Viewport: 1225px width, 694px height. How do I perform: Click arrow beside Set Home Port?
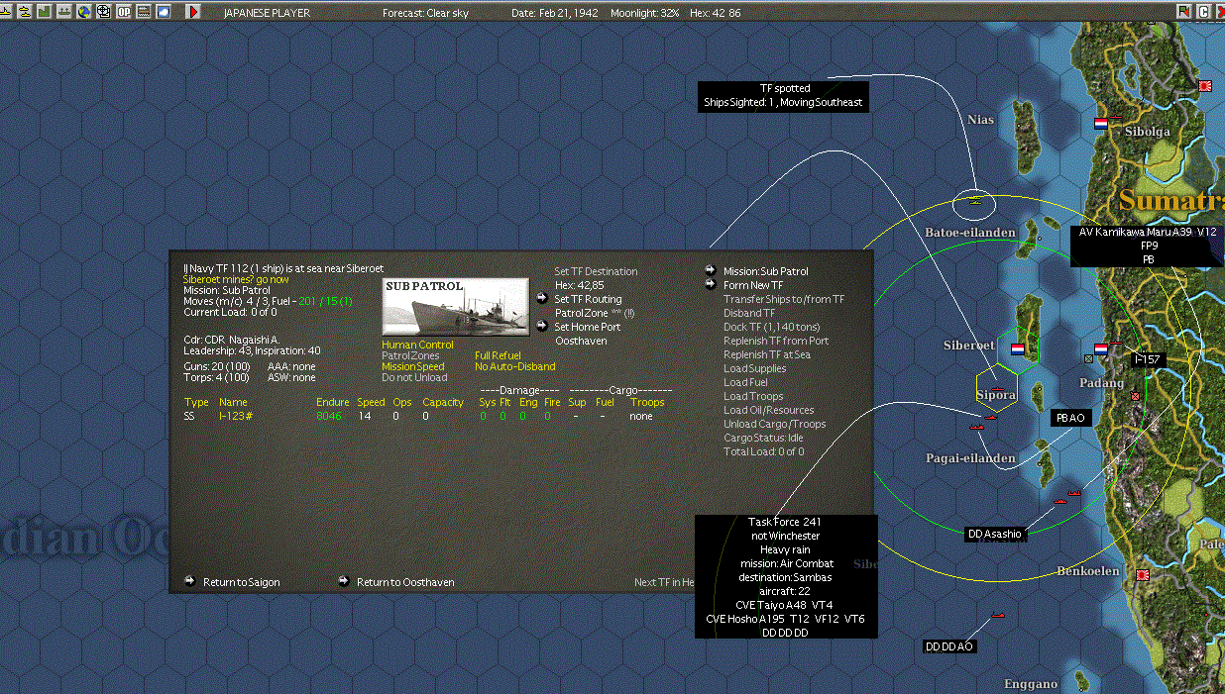(542, 326)
